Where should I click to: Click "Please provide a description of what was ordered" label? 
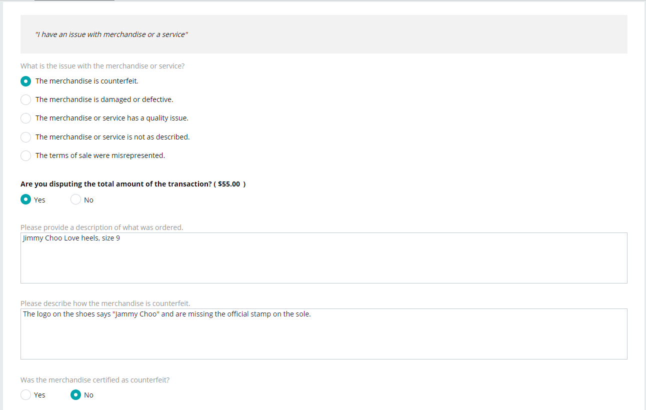tap(102, 227)
